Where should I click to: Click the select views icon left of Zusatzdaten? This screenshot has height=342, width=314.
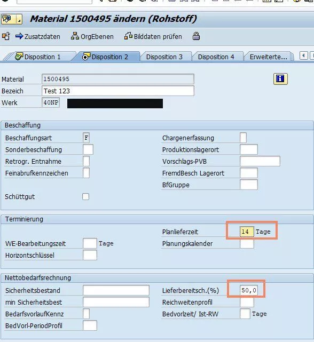click(x=6, y=36)
